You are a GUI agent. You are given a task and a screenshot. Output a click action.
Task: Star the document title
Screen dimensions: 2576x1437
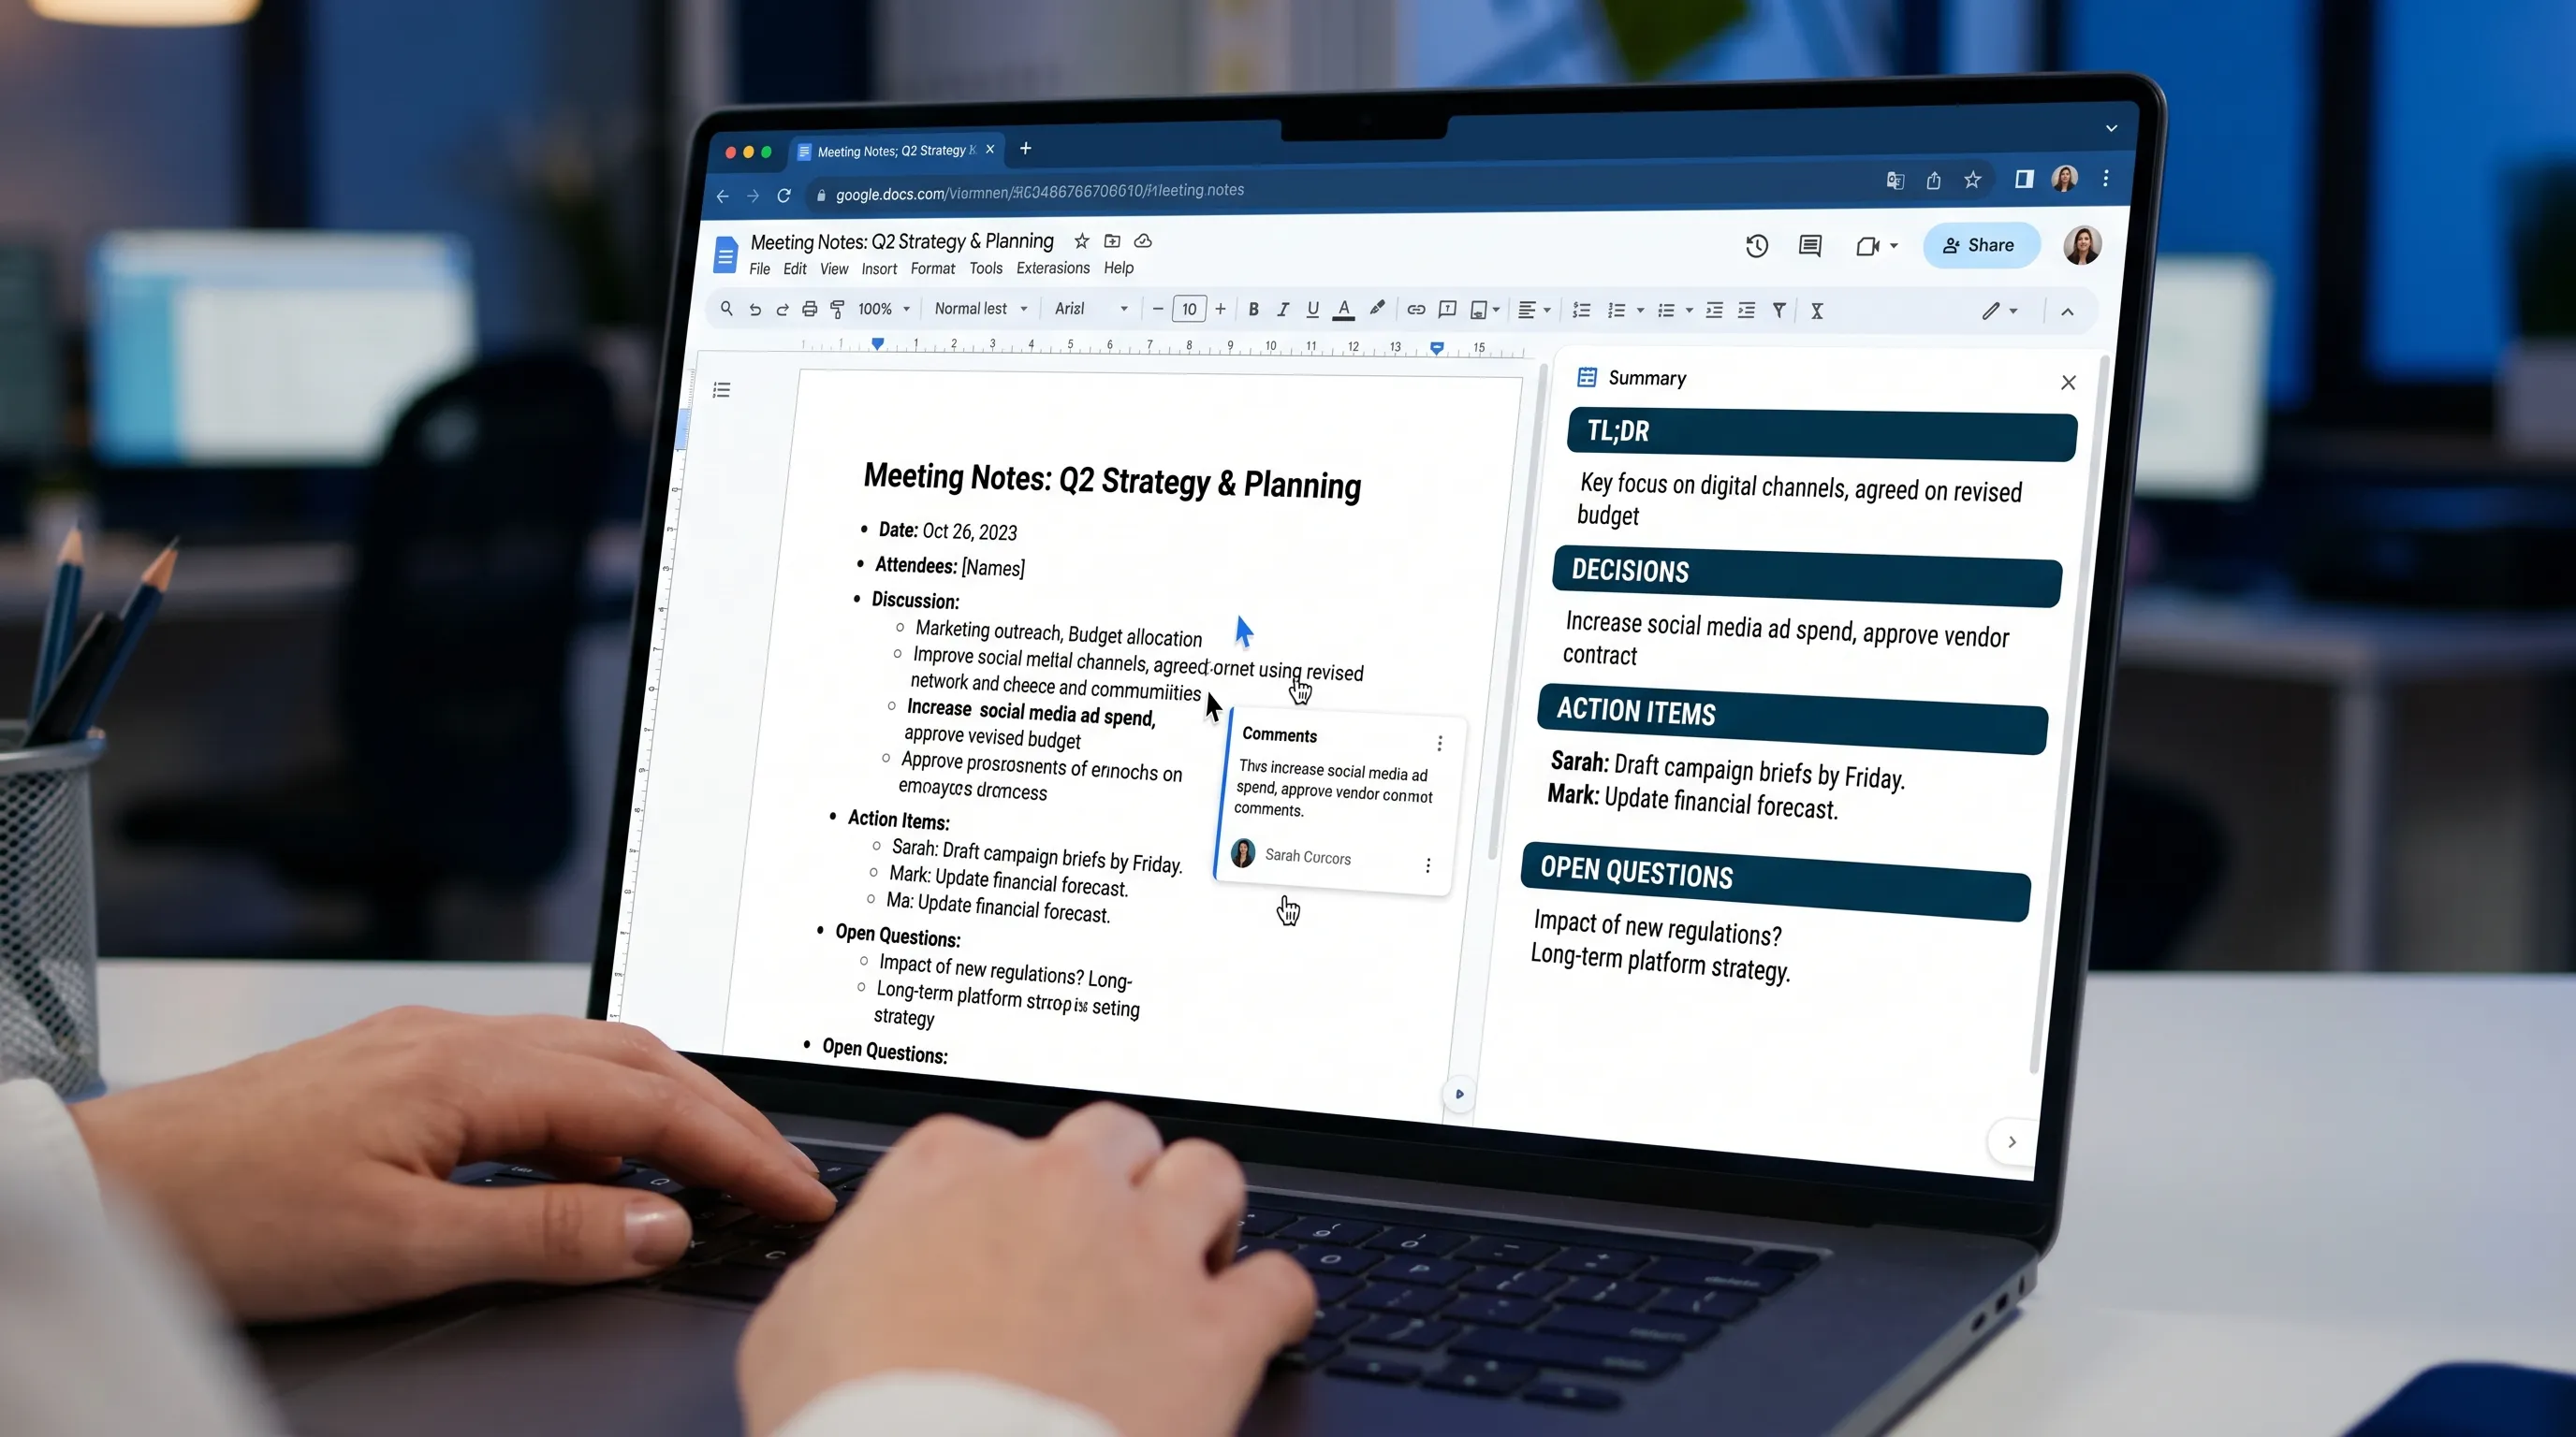(1081, 240)
